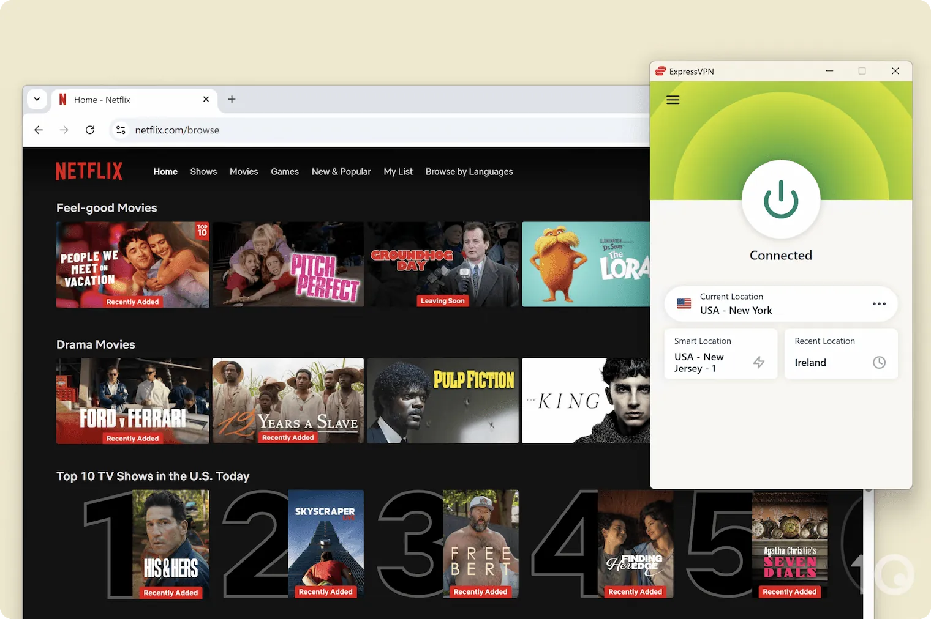Open the Pulp Fiction thumbnail

coord(443,401)
